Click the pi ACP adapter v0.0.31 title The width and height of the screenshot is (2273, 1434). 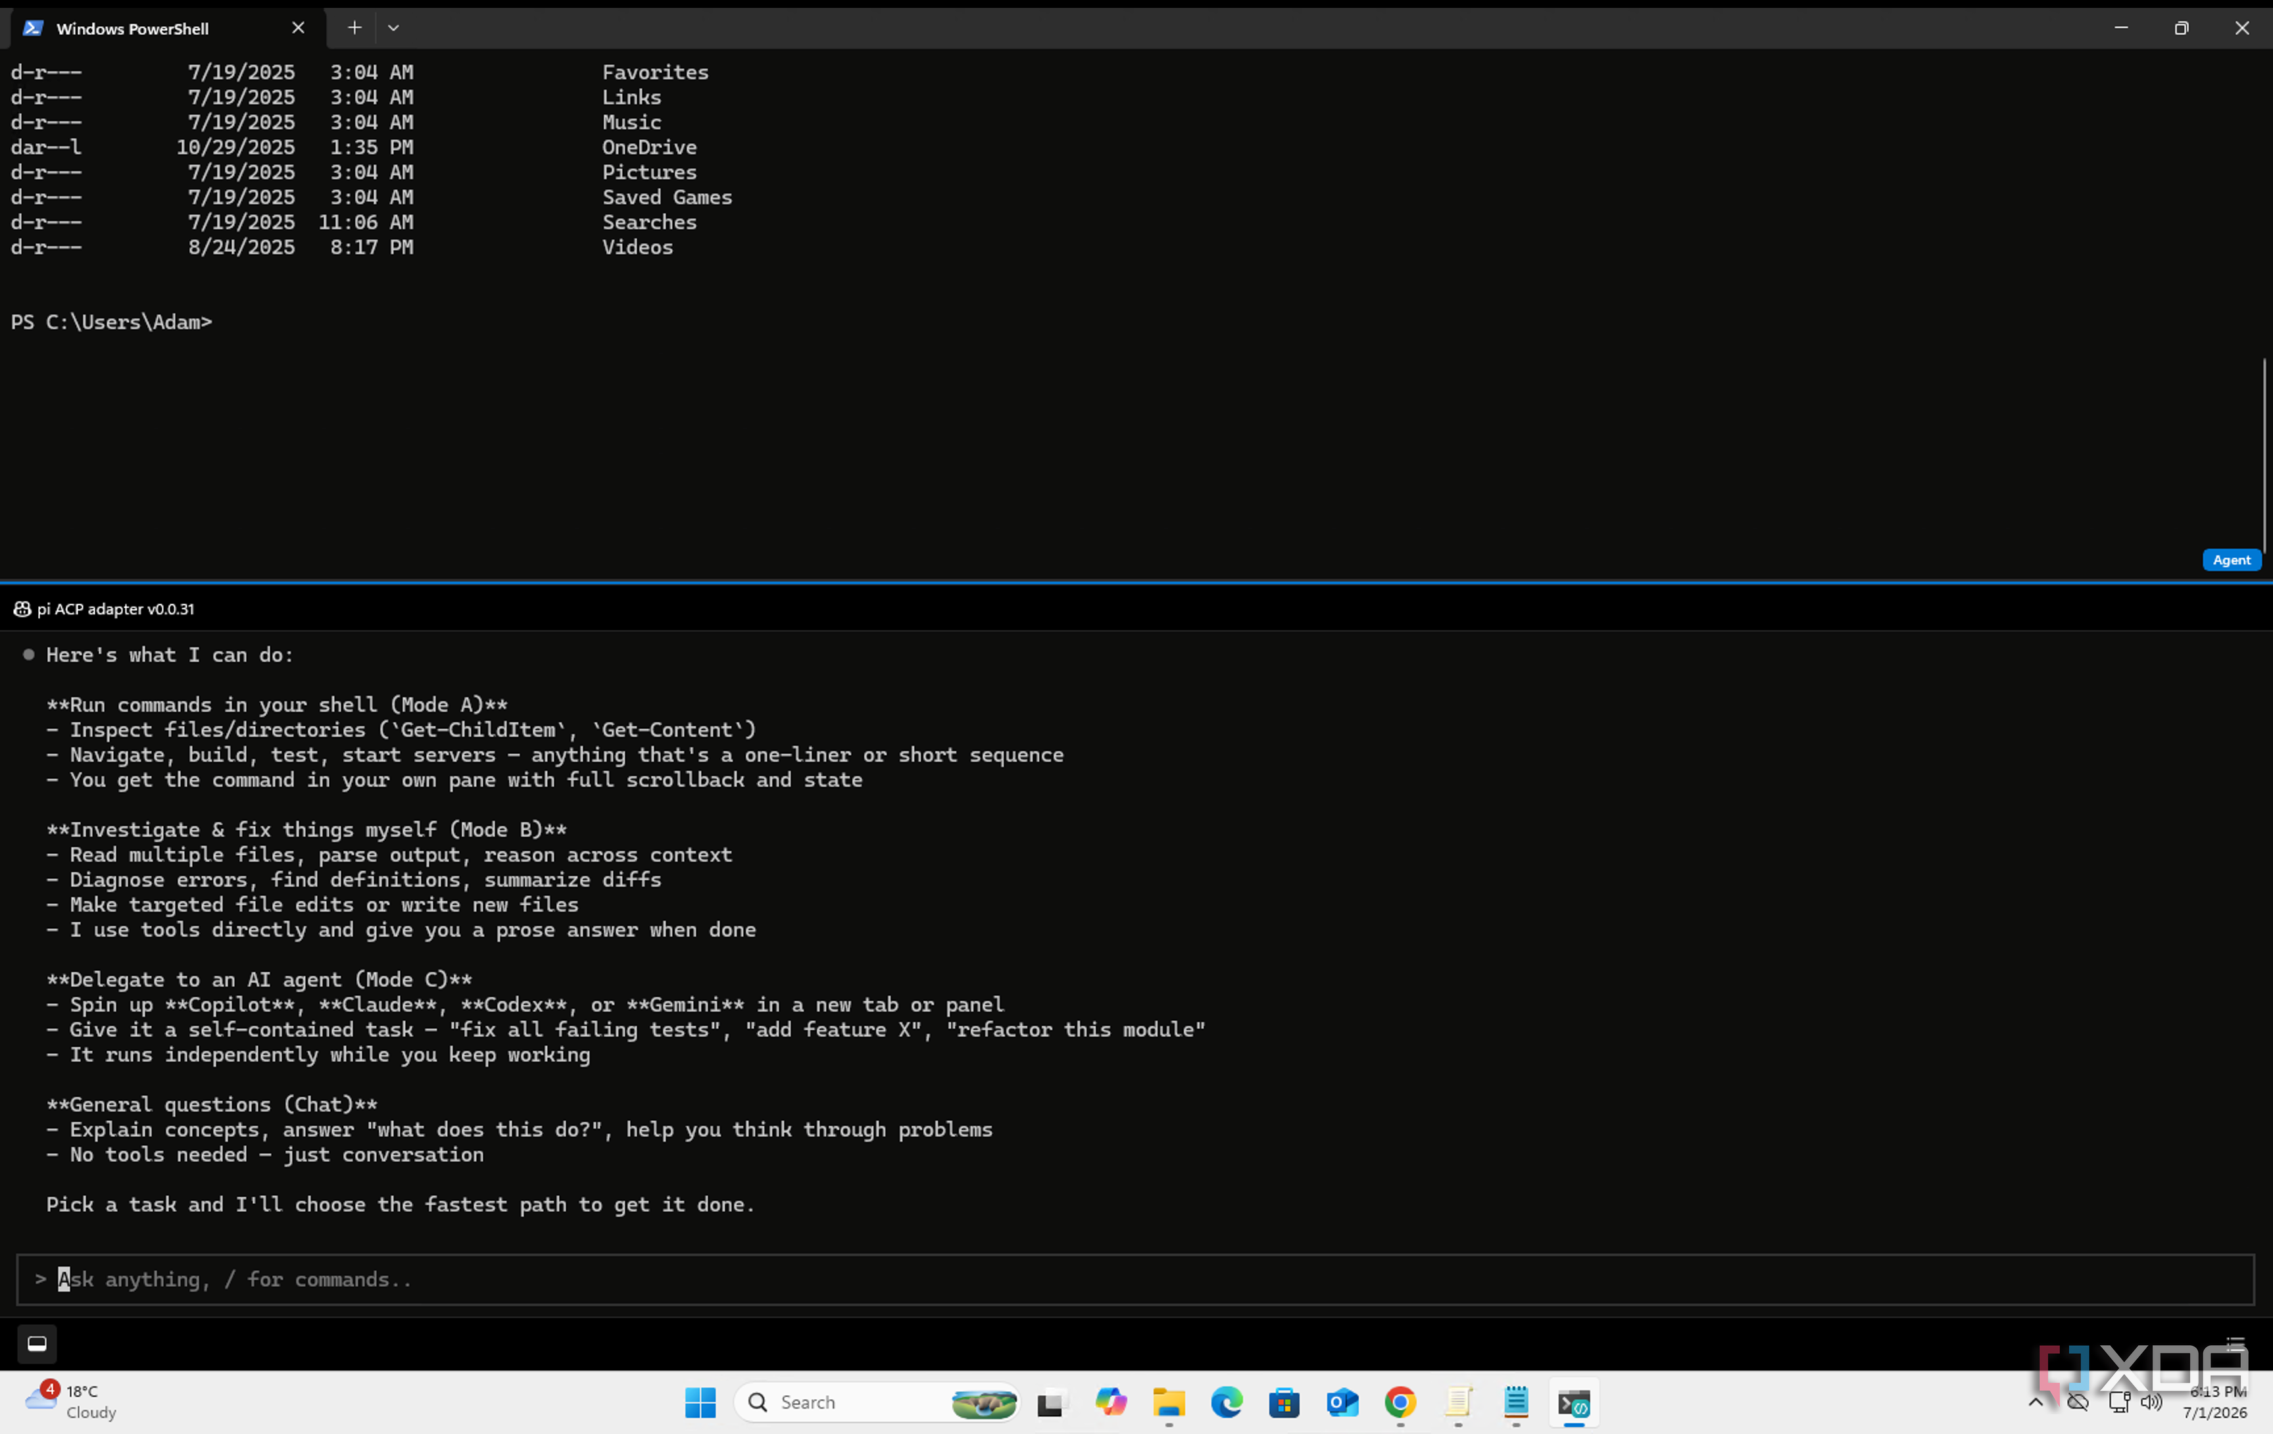pyautogui.click(x=115, y=609)
